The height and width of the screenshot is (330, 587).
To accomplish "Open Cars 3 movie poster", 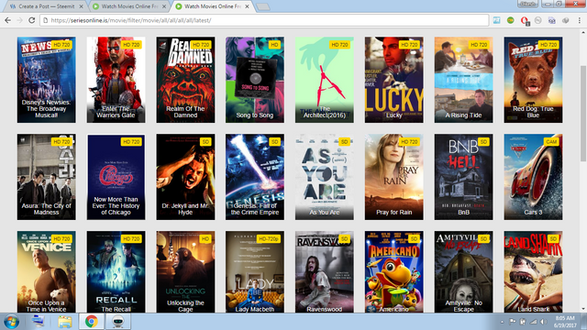I will pyautogui.click(x=533, y=177).
